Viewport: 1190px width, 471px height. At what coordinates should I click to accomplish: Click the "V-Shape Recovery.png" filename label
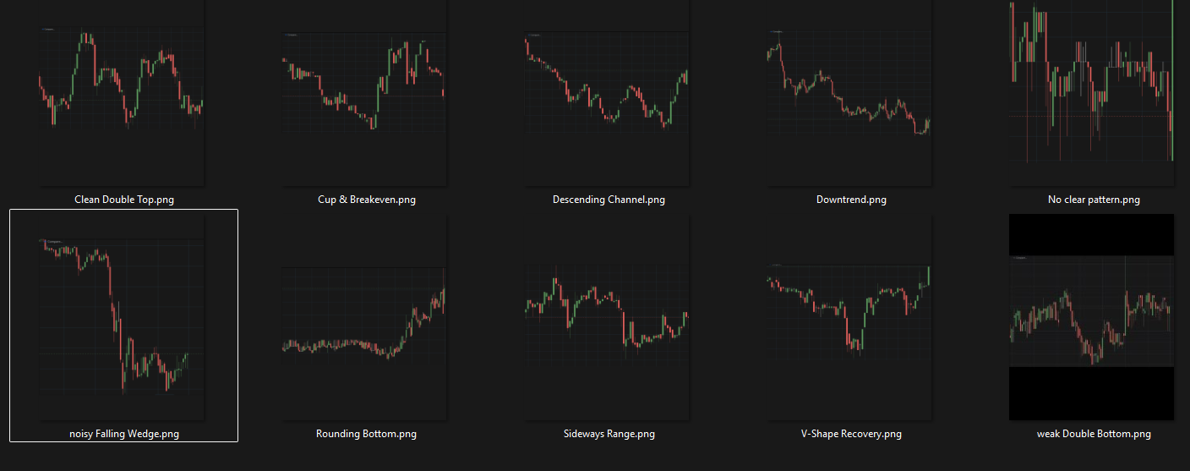851,435
